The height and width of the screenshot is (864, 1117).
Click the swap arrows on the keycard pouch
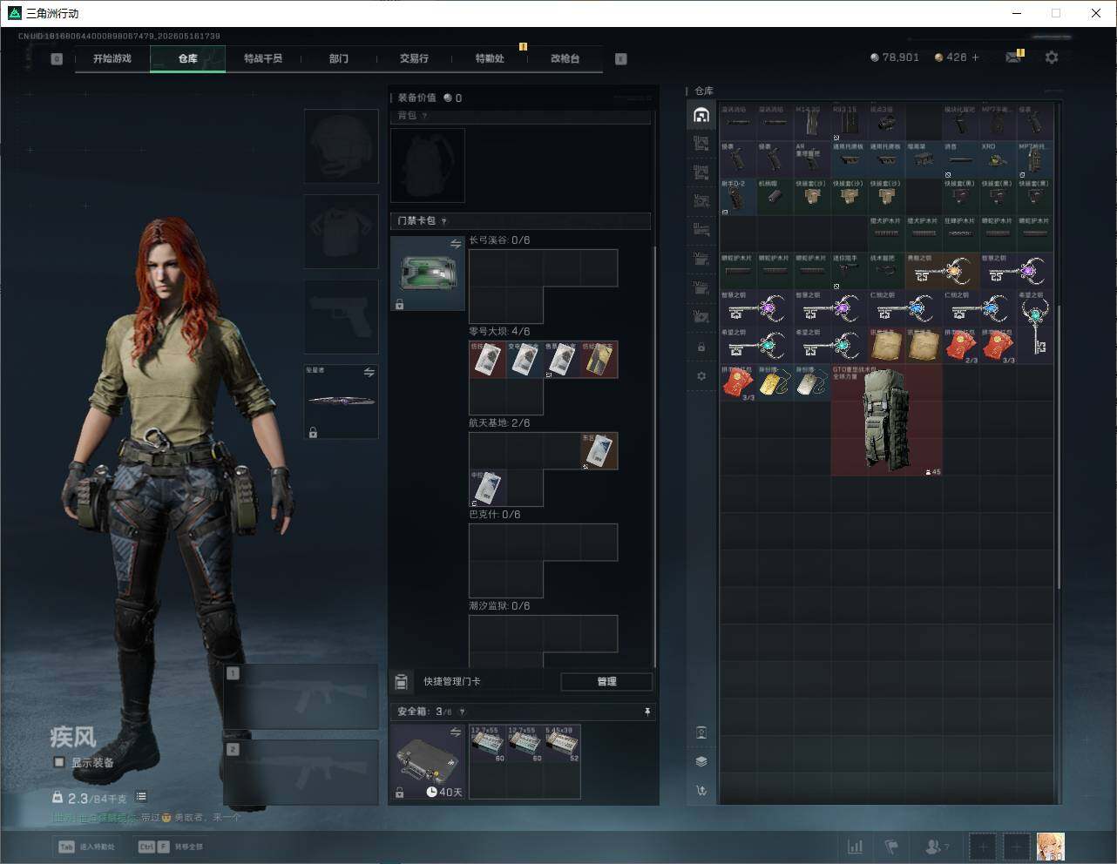click(x=456, y=245)
